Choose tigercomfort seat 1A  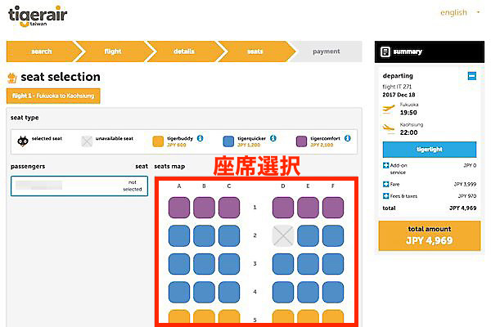179,208
